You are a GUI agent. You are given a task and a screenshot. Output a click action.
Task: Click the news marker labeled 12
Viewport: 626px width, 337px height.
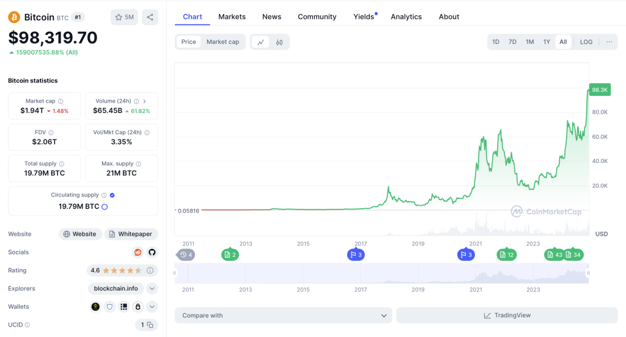(x=507, y=255)
